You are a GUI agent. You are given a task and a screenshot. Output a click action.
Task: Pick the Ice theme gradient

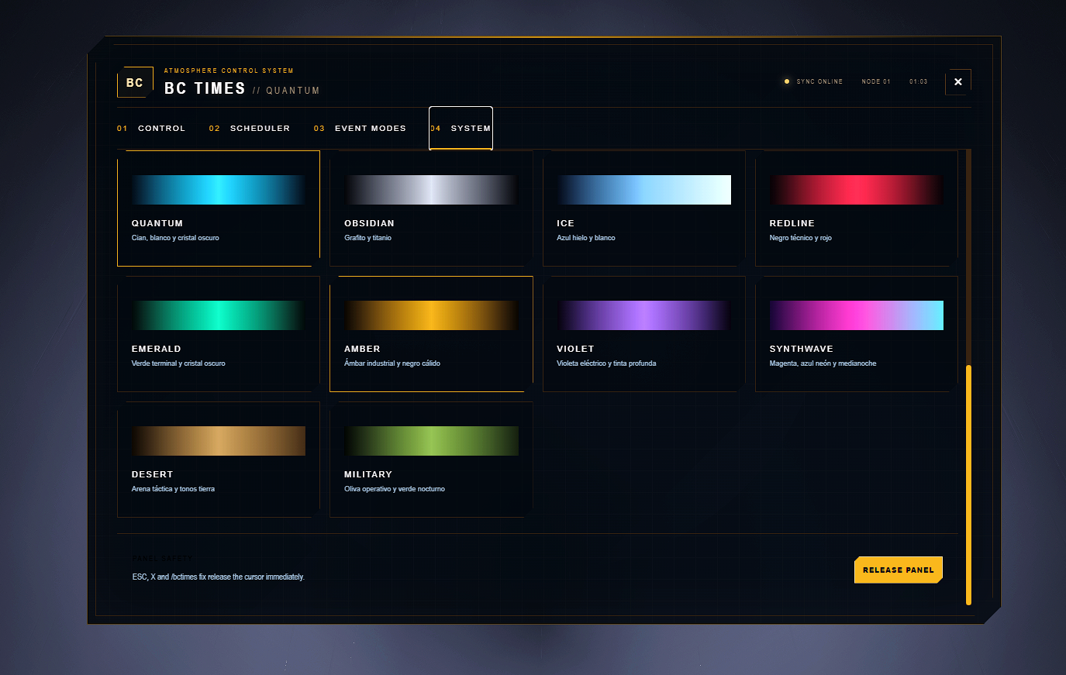pyautogui.click(x=643, y=190)
